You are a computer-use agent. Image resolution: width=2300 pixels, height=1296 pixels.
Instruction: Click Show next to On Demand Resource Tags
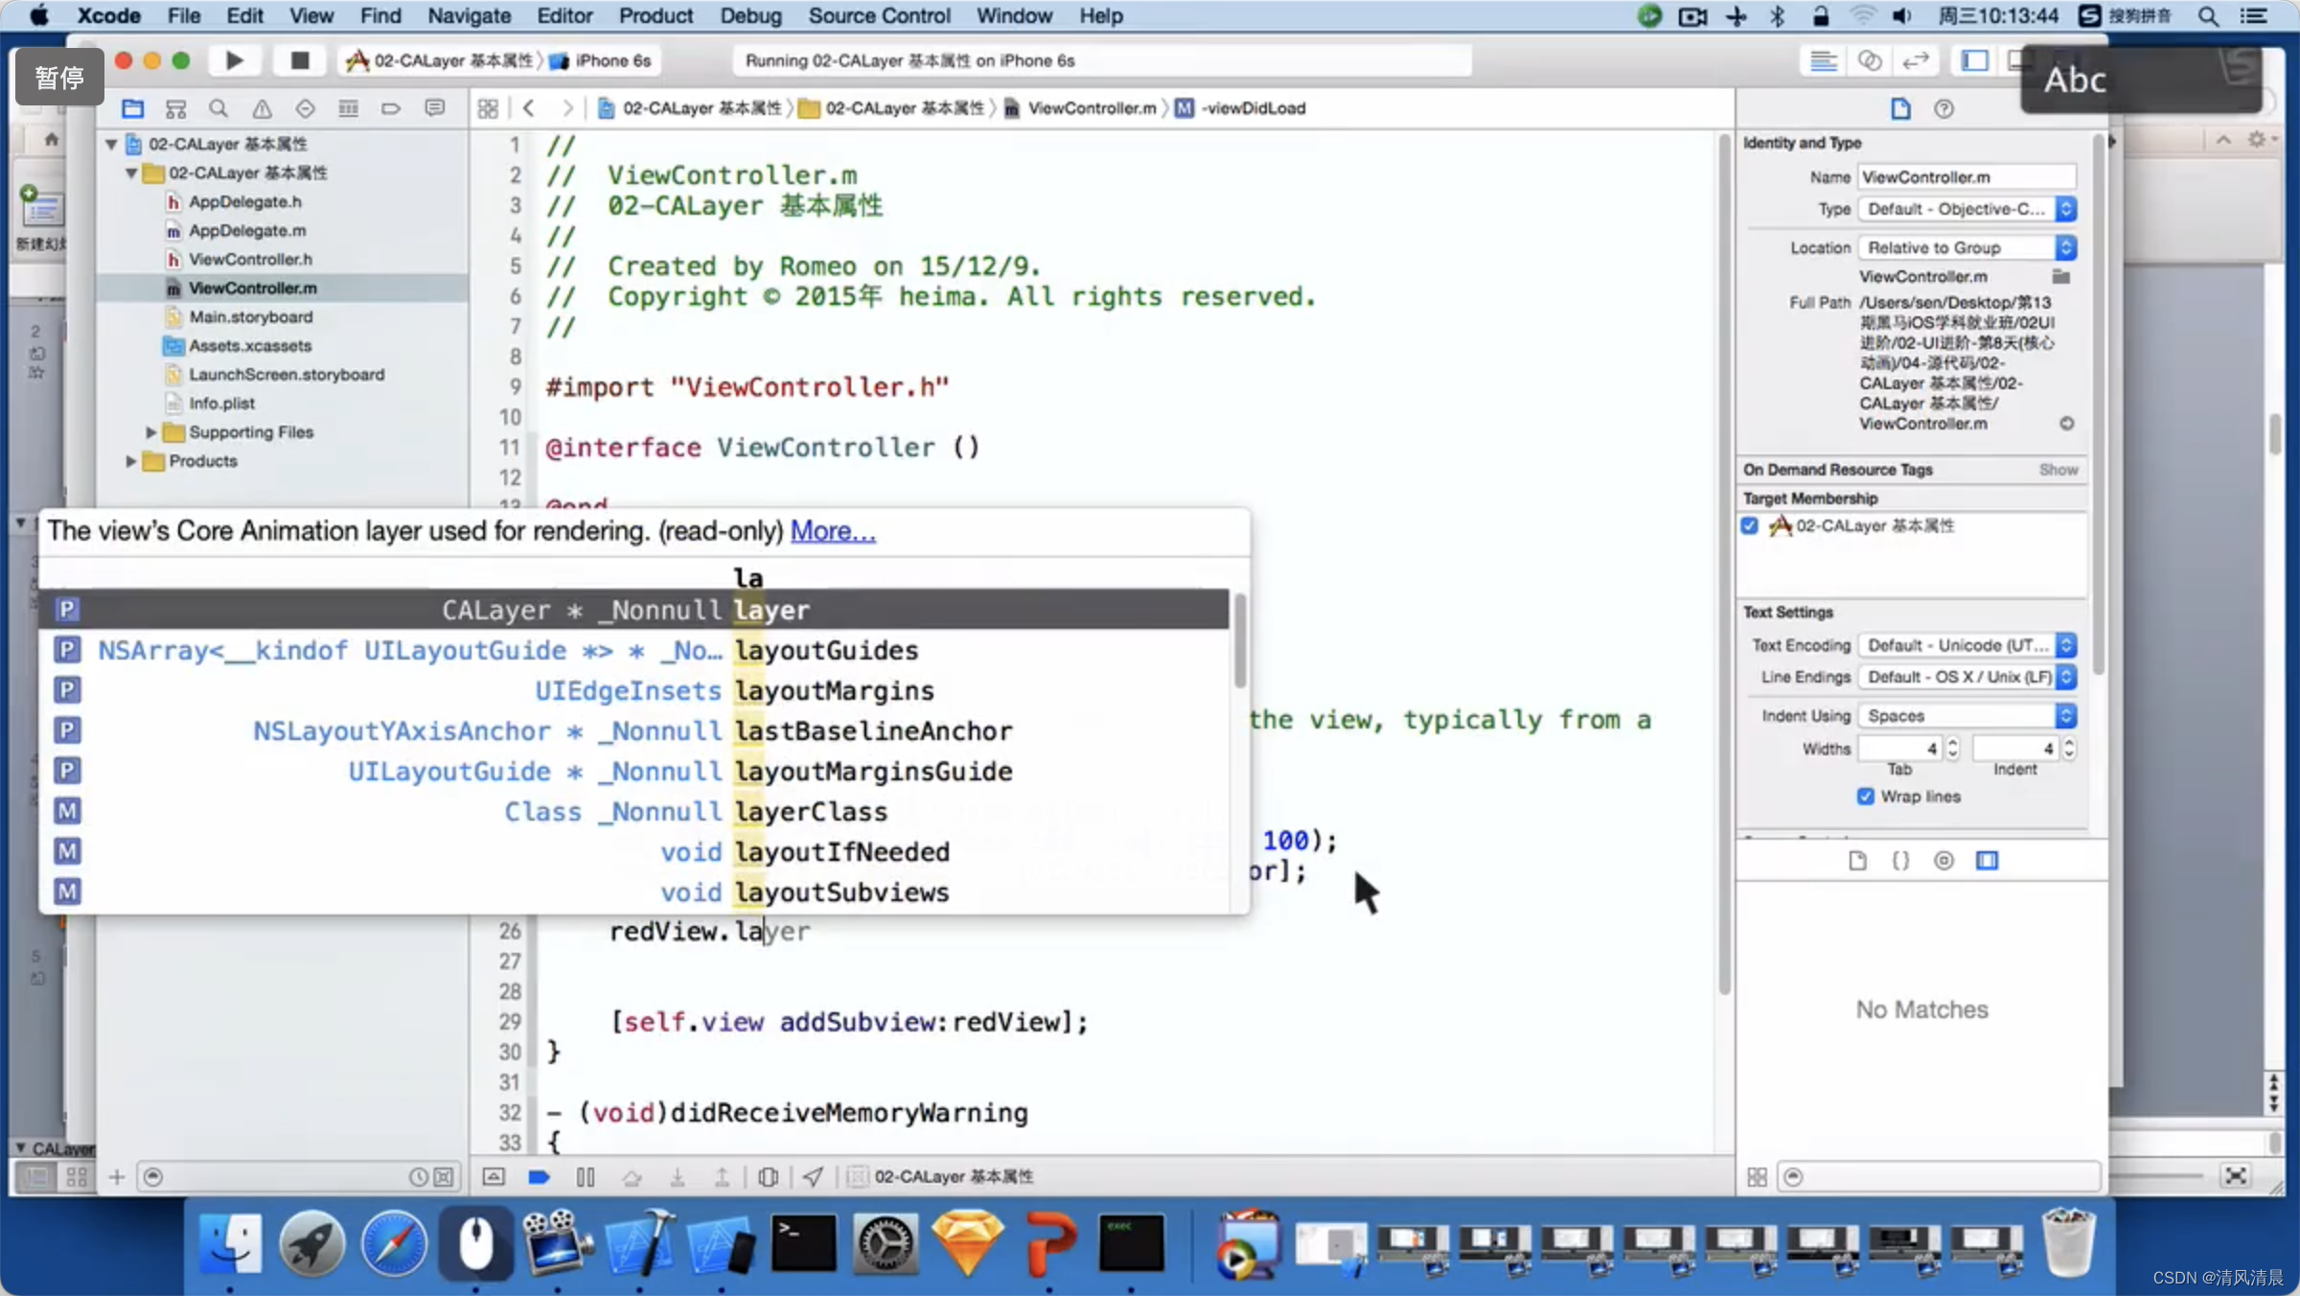point(2058,470)
